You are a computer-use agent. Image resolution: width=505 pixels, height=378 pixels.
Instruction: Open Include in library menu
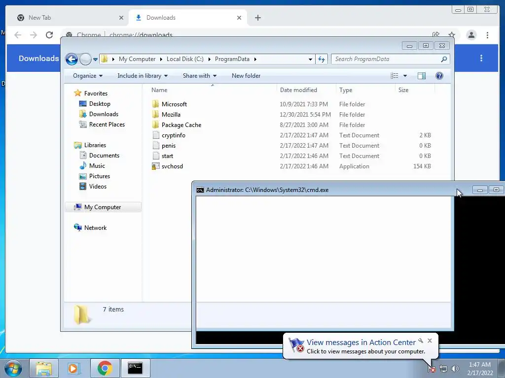tap(143, 76)
